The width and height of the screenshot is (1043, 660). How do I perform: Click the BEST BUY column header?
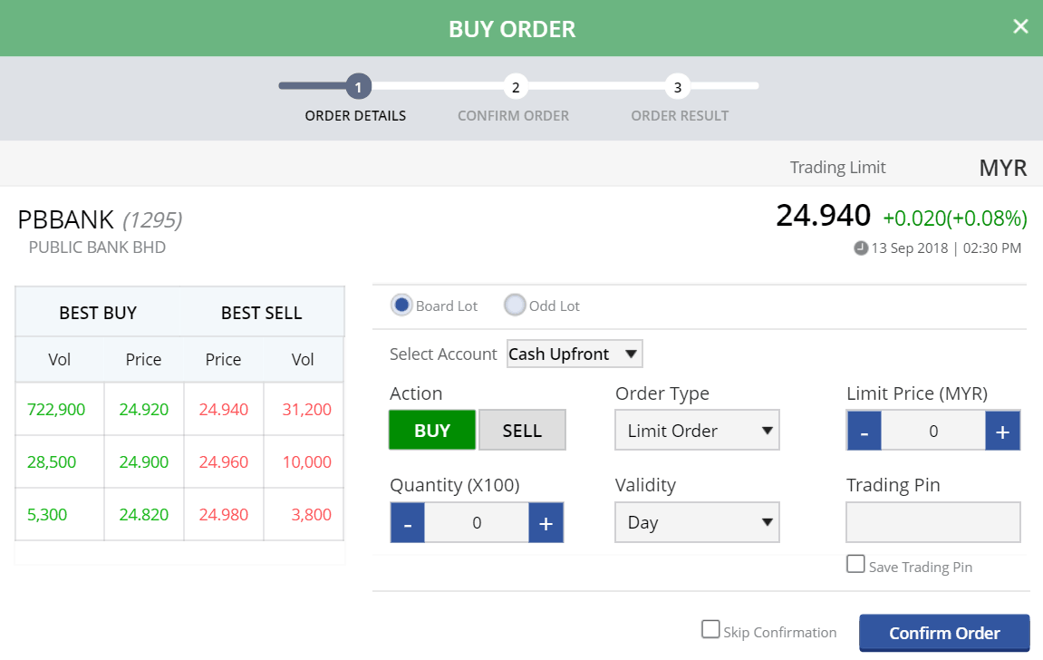98,313
